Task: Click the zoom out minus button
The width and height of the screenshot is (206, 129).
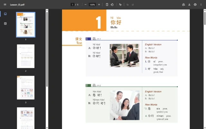Action: point(86,5)
